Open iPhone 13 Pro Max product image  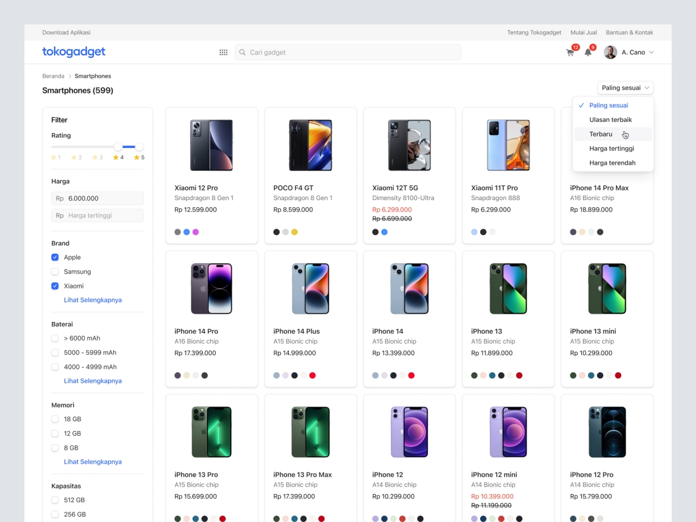[x=311, y=432]
